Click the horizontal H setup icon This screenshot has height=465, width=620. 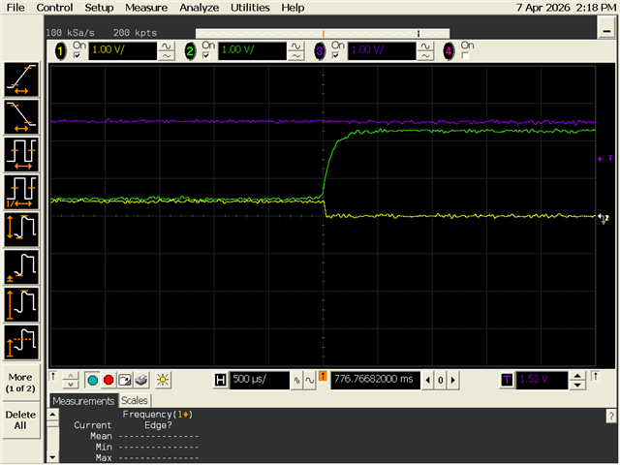220,380
